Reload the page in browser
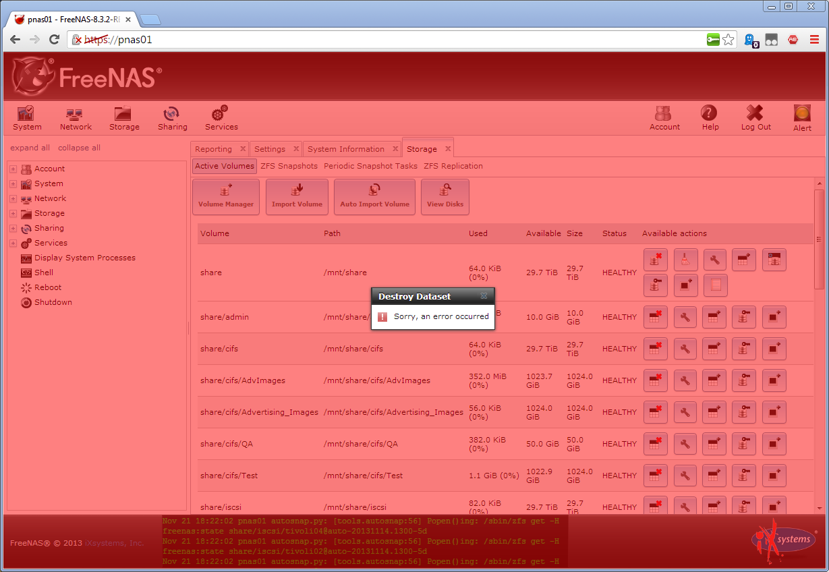The height and width of the screenshot is (572, 829). pyautogui.click(x=55, y=40)
